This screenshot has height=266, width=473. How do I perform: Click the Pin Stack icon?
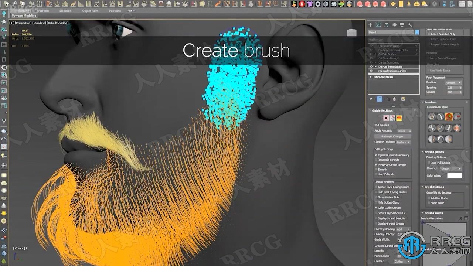(371, 99)
